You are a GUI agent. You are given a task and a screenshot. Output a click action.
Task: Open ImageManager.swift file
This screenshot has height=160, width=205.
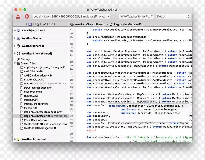click(x=36, y=104)
